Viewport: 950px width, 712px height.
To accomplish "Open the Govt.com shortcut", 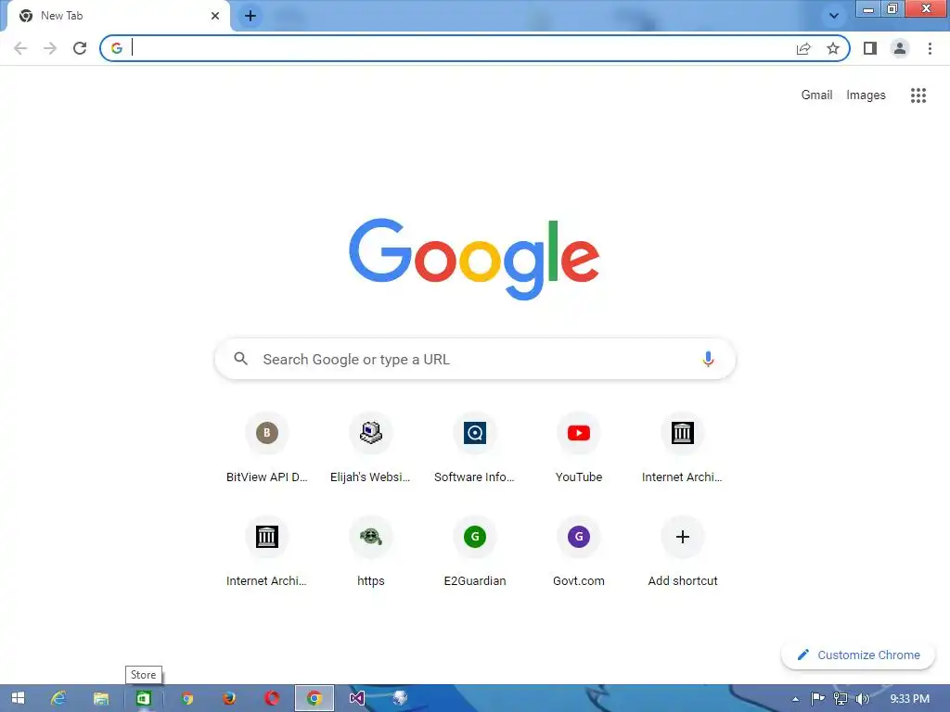I will [x=579, y=553].
